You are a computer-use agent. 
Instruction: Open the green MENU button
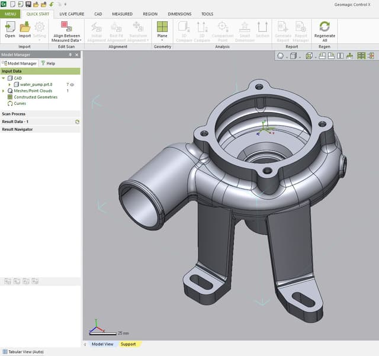(11, 14)
